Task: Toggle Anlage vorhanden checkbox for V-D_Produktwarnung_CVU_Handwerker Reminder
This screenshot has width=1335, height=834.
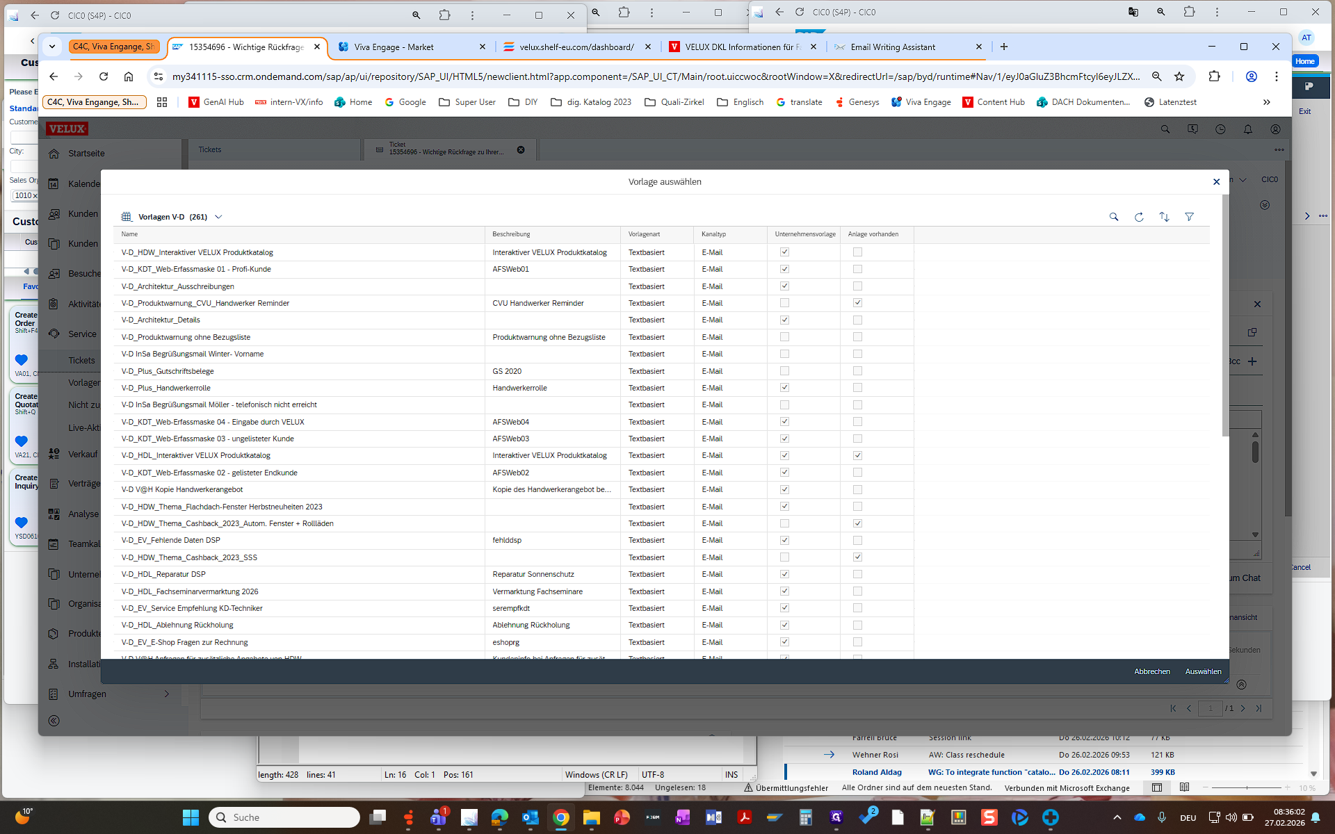Action: (x=857, y=303)
